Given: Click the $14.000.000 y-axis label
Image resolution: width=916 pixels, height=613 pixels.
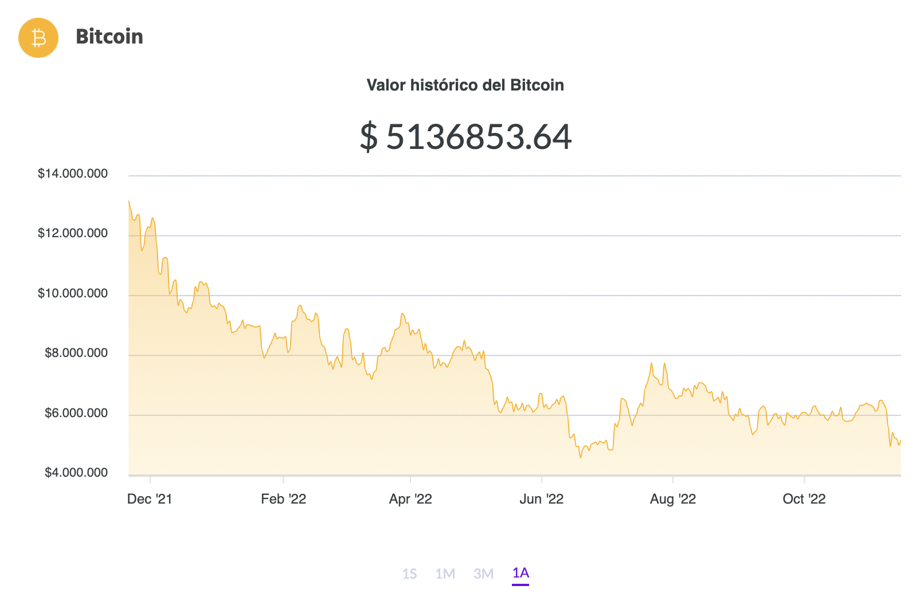Looking at the screenshot, I should tap(73, 174).
